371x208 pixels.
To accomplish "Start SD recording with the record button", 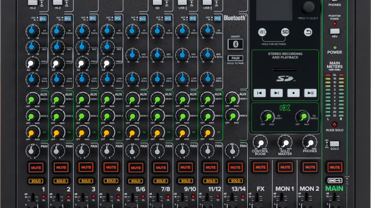I will (x=293, y=93).
